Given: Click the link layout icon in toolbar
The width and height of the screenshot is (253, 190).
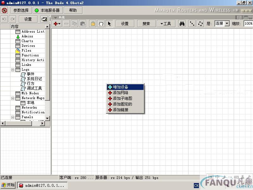Looking at the screenshot, I should pyautogui.click(x=192, y=24).
